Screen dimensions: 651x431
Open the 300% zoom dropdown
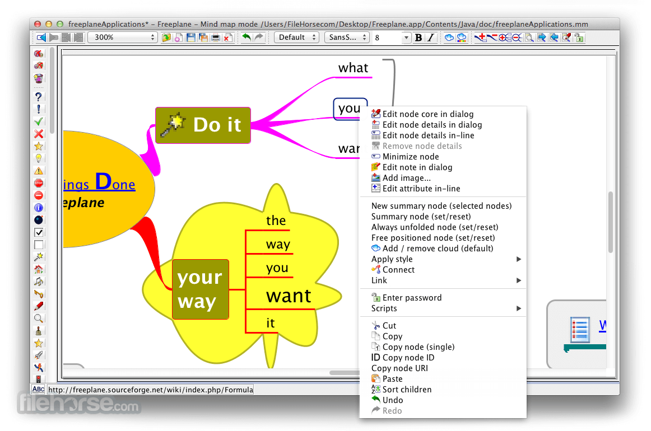pos(123,38)
